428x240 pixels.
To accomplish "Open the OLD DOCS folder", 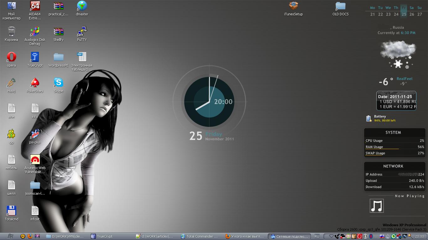I will [x=340, y=6].
